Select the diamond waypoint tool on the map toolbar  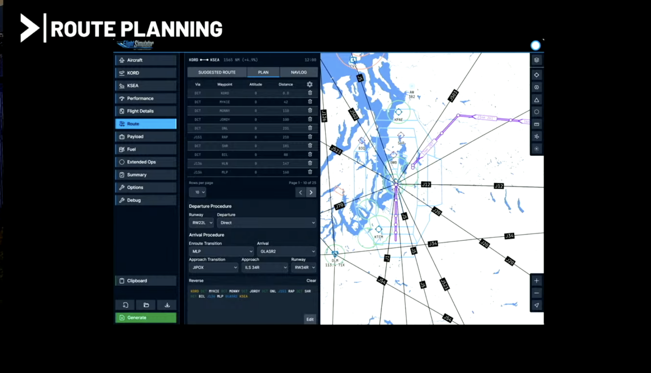(536, 75)
